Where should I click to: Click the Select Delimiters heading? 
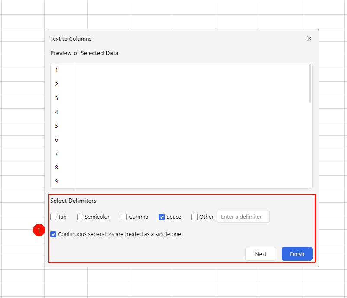(x=73, y=201)
